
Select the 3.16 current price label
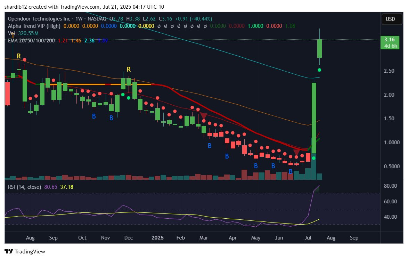coord(390,40)
